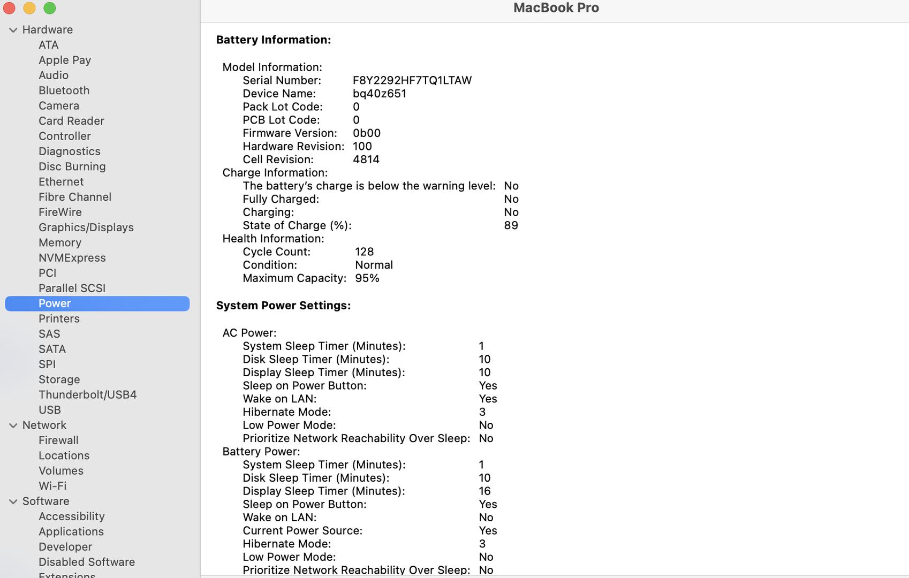View FireWire device information
This screenshot has height=578, width=909.
point(60,212)
